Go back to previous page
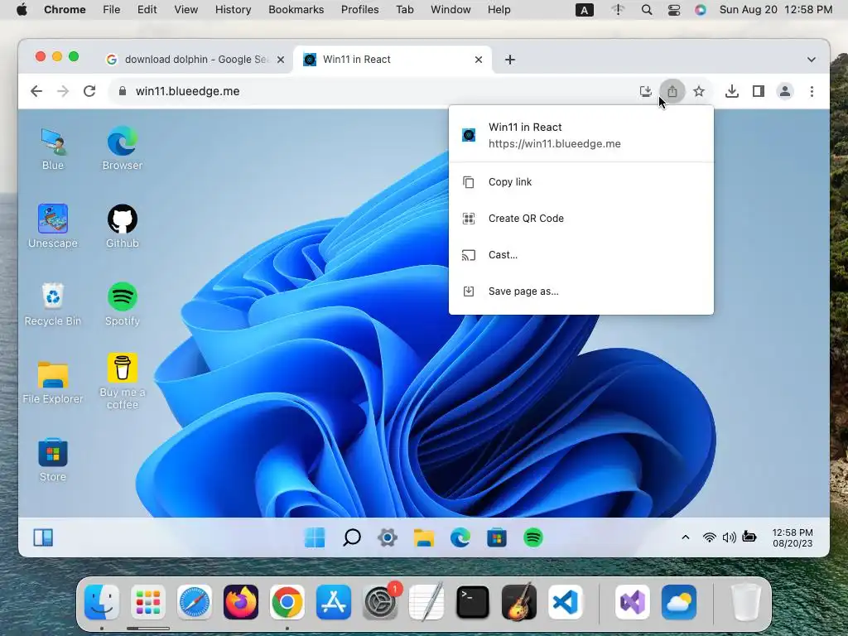Image resolution: width=848 pixels, height=636 pixels. 36,91
